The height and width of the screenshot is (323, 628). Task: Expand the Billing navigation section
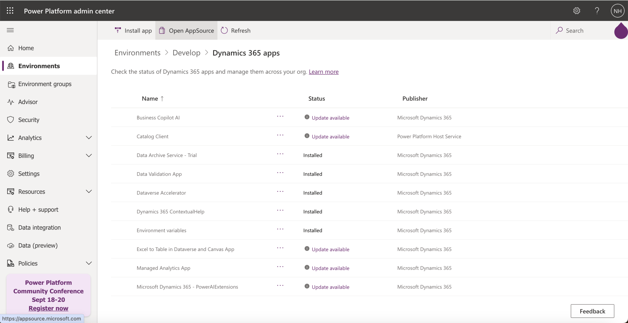point(88,156)
